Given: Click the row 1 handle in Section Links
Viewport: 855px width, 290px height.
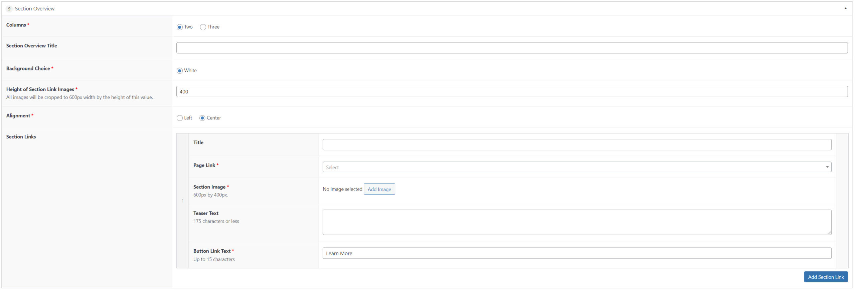Looking at the screenshot, I should click(x=182, y=201).
